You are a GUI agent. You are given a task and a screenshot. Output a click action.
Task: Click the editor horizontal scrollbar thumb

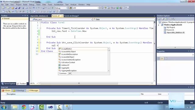coord(79,83)
